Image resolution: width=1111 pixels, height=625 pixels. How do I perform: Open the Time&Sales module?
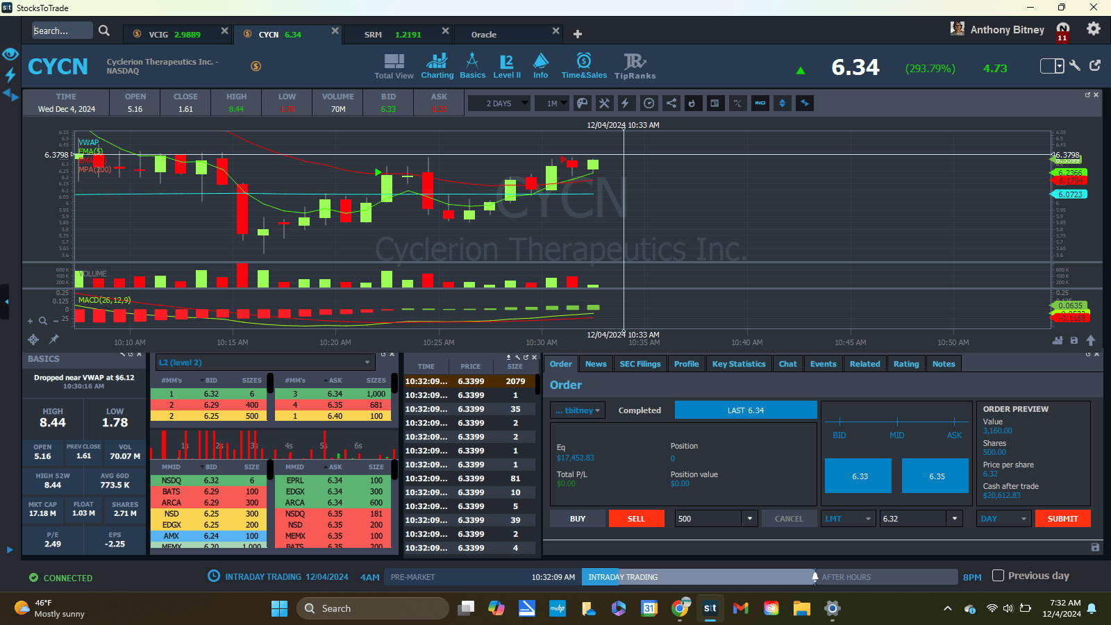click(584, 67)
